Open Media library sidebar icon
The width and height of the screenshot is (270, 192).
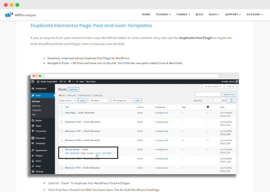[x=33, y=121]
